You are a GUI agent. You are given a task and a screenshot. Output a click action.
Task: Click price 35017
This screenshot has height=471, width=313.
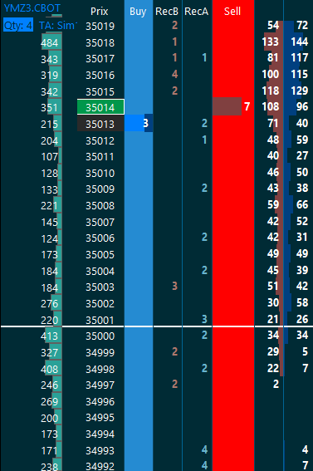point(100,58)
